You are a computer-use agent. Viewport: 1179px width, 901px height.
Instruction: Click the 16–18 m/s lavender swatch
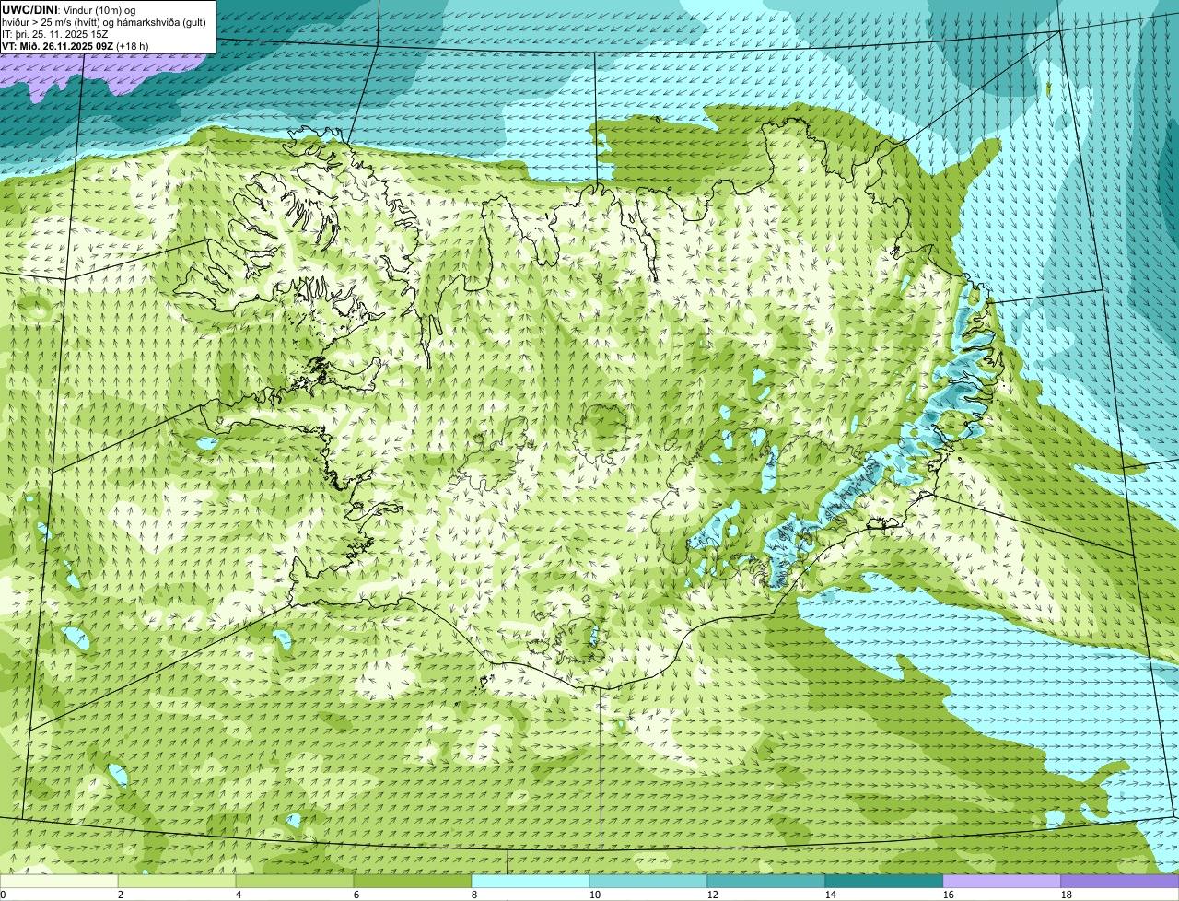(1002, 881)
